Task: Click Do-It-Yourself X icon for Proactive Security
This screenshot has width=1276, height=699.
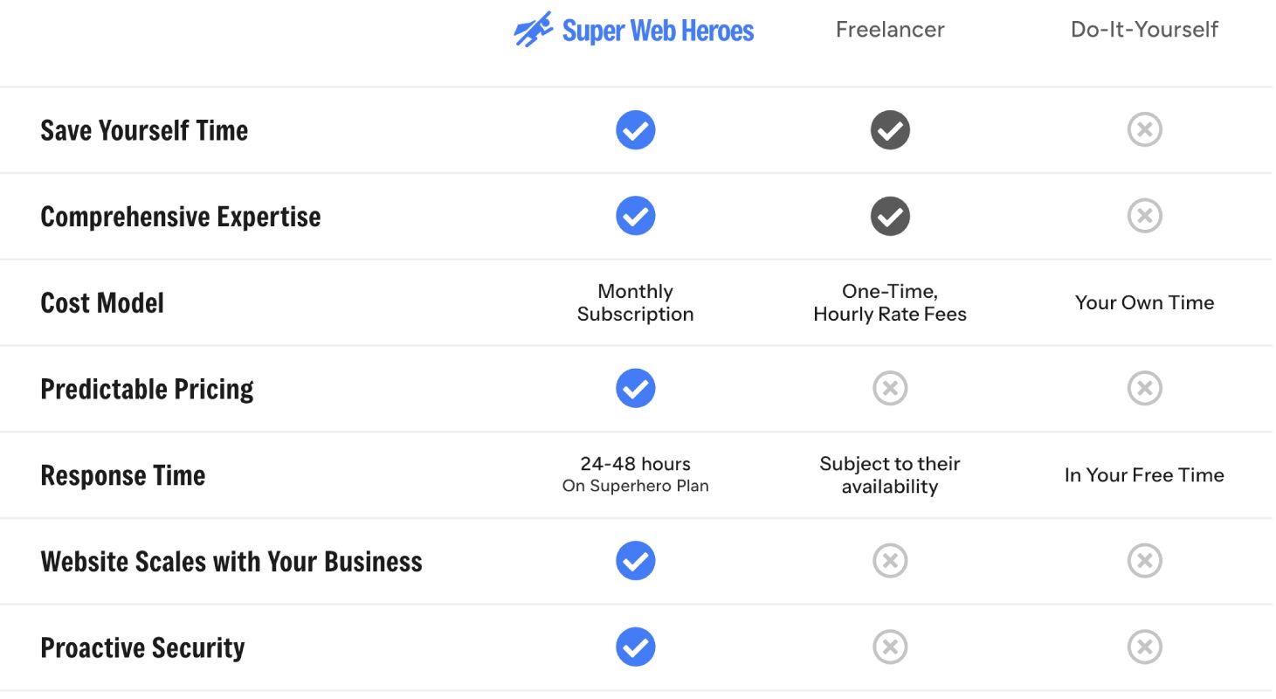Action: point(1144,647)
